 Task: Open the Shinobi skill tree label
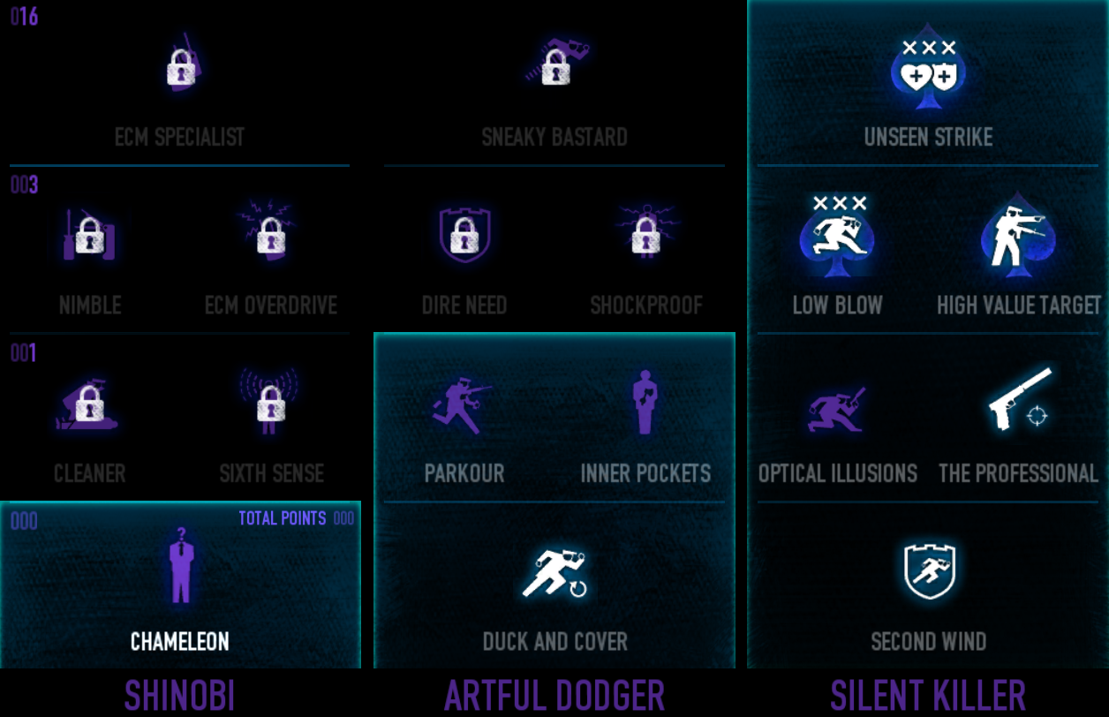pyautogui.click(x=179, y=696)
